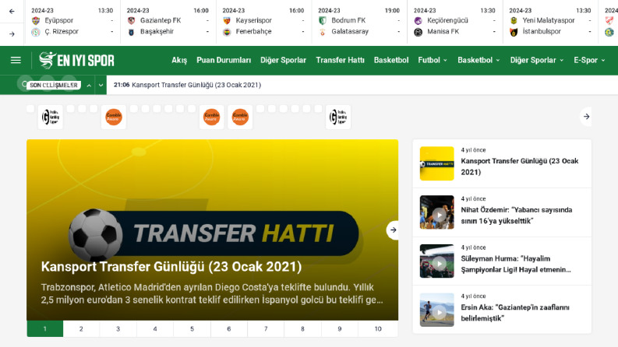The height and width of the screenshot is (347, 618).
Task: Click the İstanbulspor team crest
Action: click(x=514, y=31)
